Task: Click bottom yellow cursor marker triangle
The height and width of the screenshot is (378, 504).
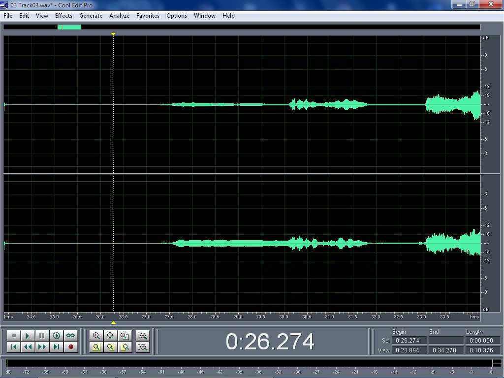Action: coord(113,323)
